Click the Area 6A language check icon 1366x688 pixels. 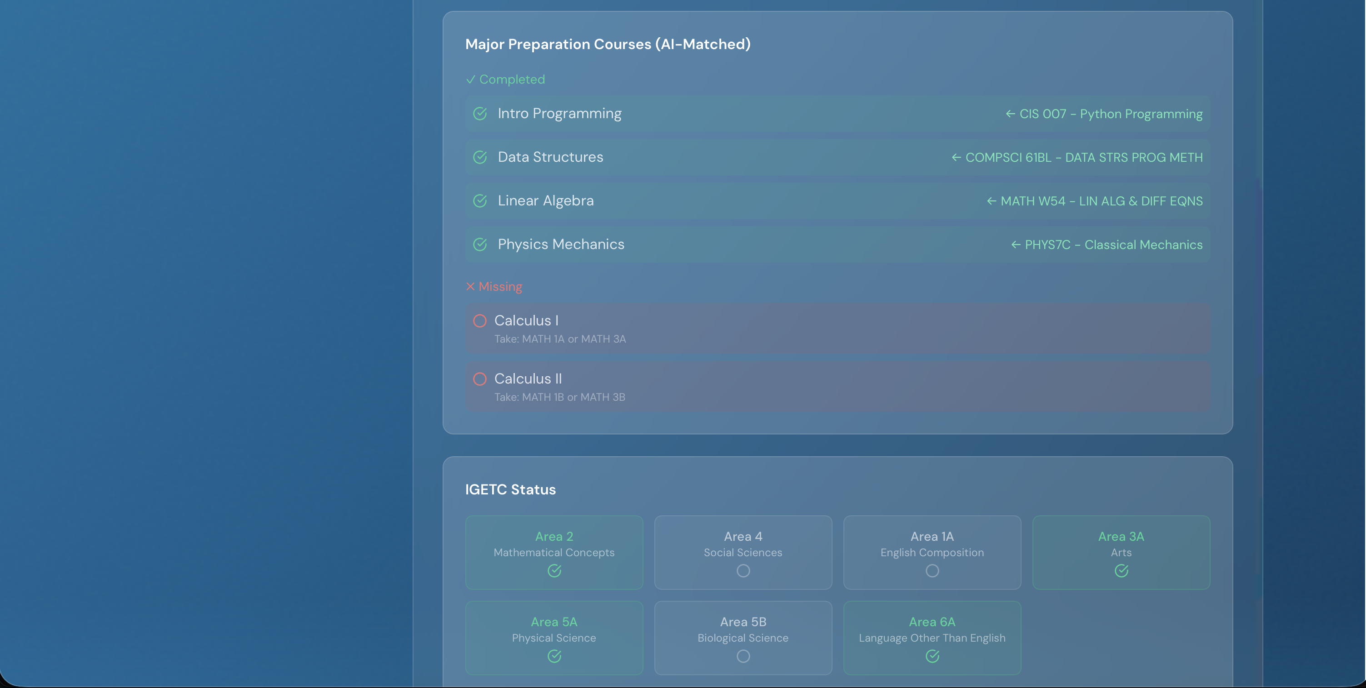[x=932, y=656]
